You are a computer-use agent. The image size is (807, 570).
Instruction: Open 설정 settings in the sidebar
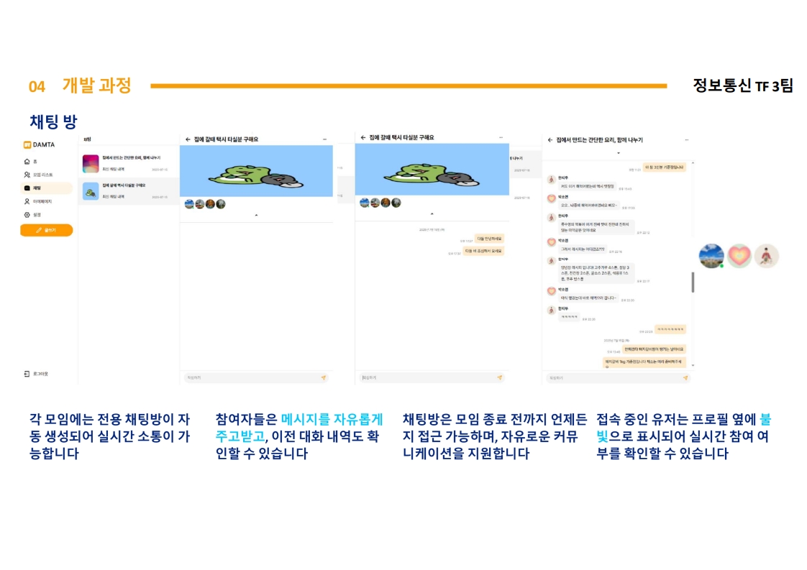click(x=32, y=215)
